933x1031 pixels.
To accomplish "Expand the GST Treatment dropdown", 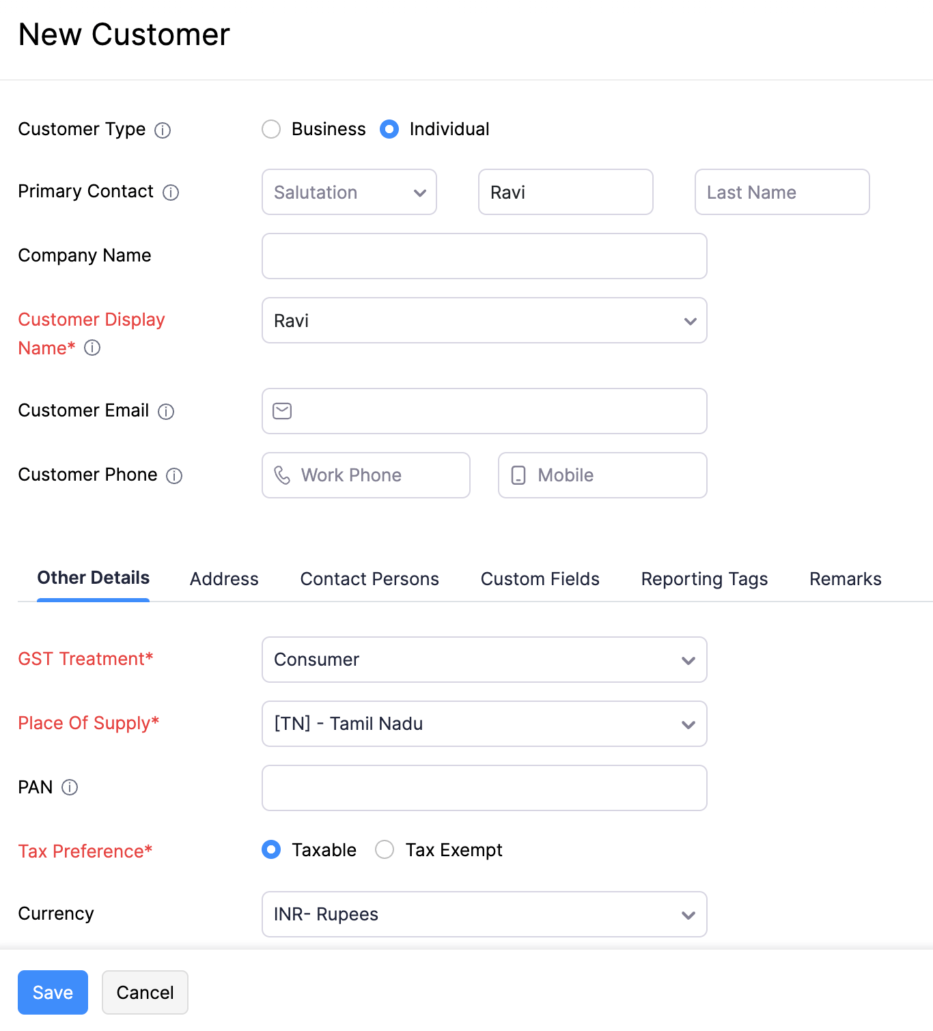I will pos(484,660).
